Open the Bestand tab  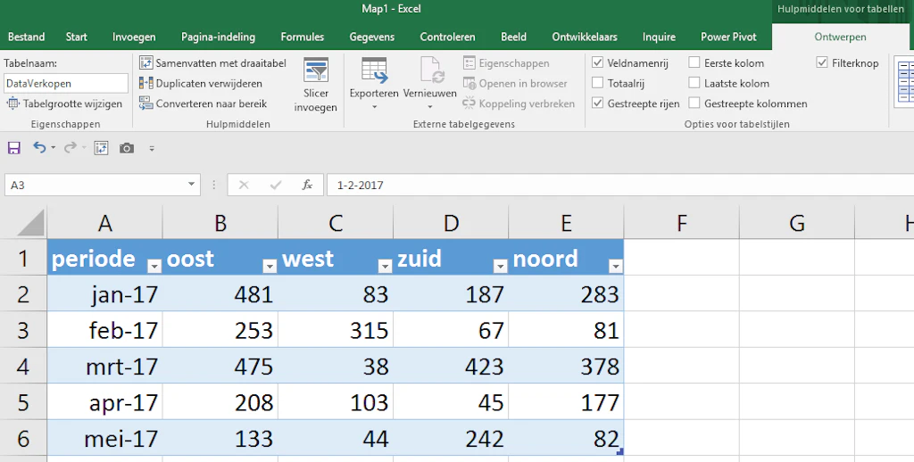tap(26, 37)
